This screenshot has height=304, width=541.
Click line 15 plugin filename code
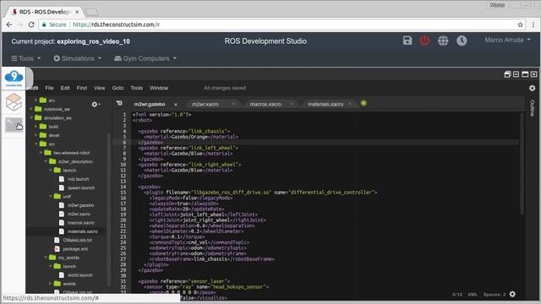pos(260,193)
